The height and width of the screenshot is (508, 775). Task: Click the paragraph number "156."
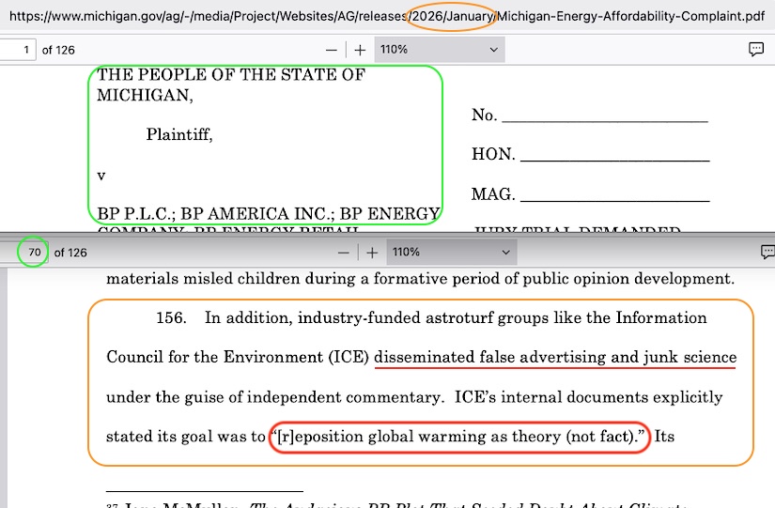pyautogui.click(x=172, y=318)
